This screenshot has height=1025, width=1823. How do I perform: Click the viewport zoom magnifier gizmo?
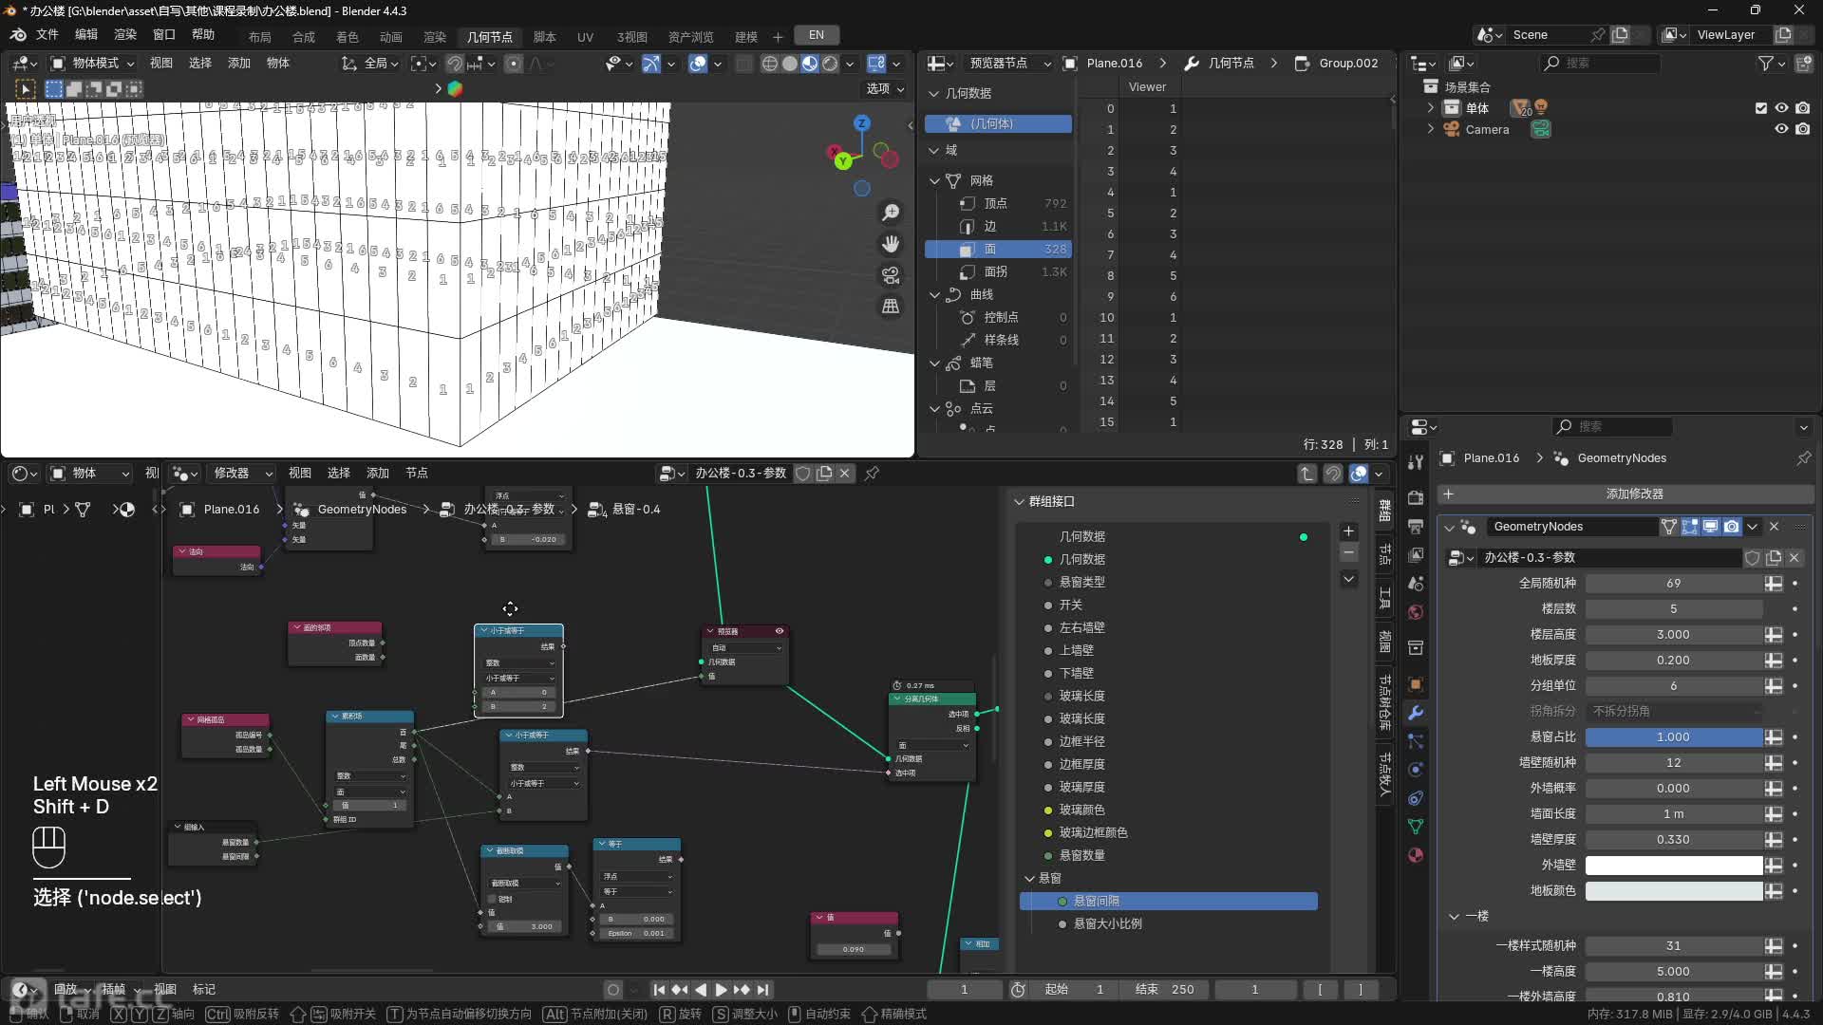pos(891,213)
